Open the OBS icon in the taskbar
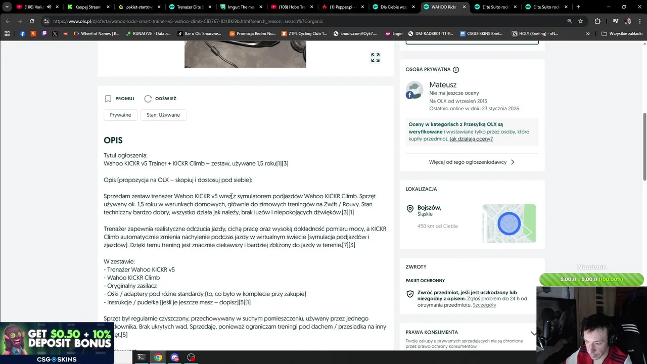 coord(191,357)
